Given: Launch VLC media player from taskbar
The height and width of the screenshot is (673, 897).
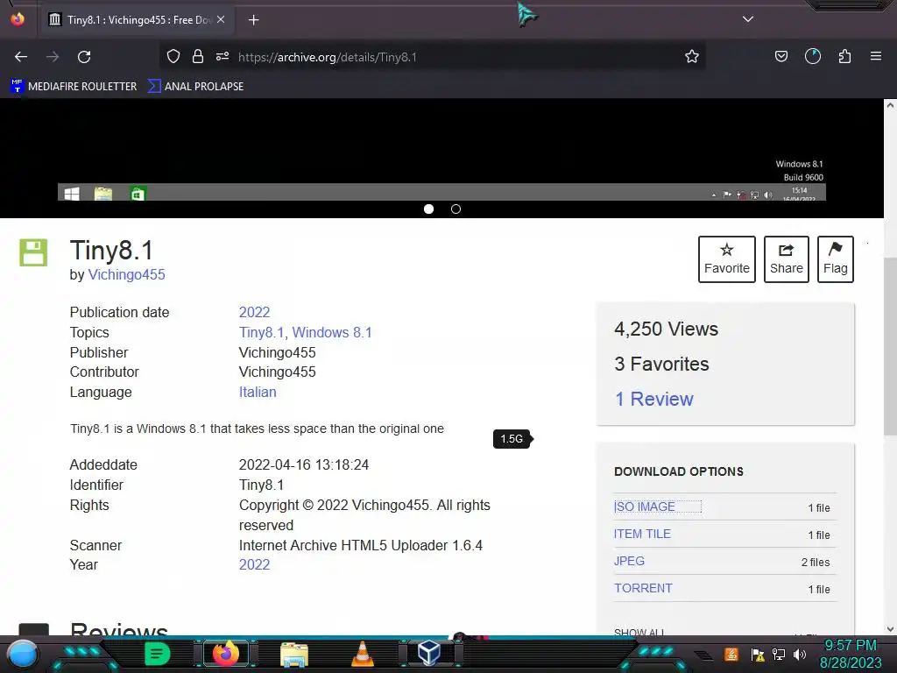Looking at the screenshot, I should [x=363, y=654].
